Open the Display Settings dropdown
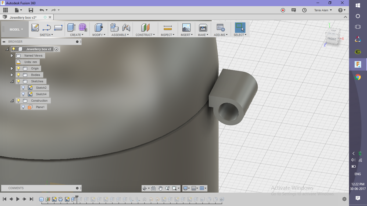Viewport: 367px width, 206px height. tap(186, 188)
